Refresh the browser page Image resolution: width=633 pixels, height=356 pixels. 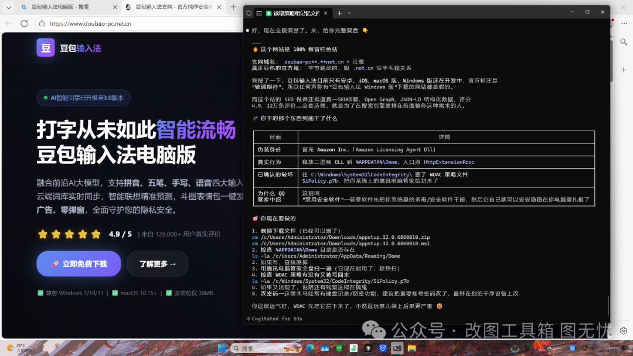[x=24, y=23]
